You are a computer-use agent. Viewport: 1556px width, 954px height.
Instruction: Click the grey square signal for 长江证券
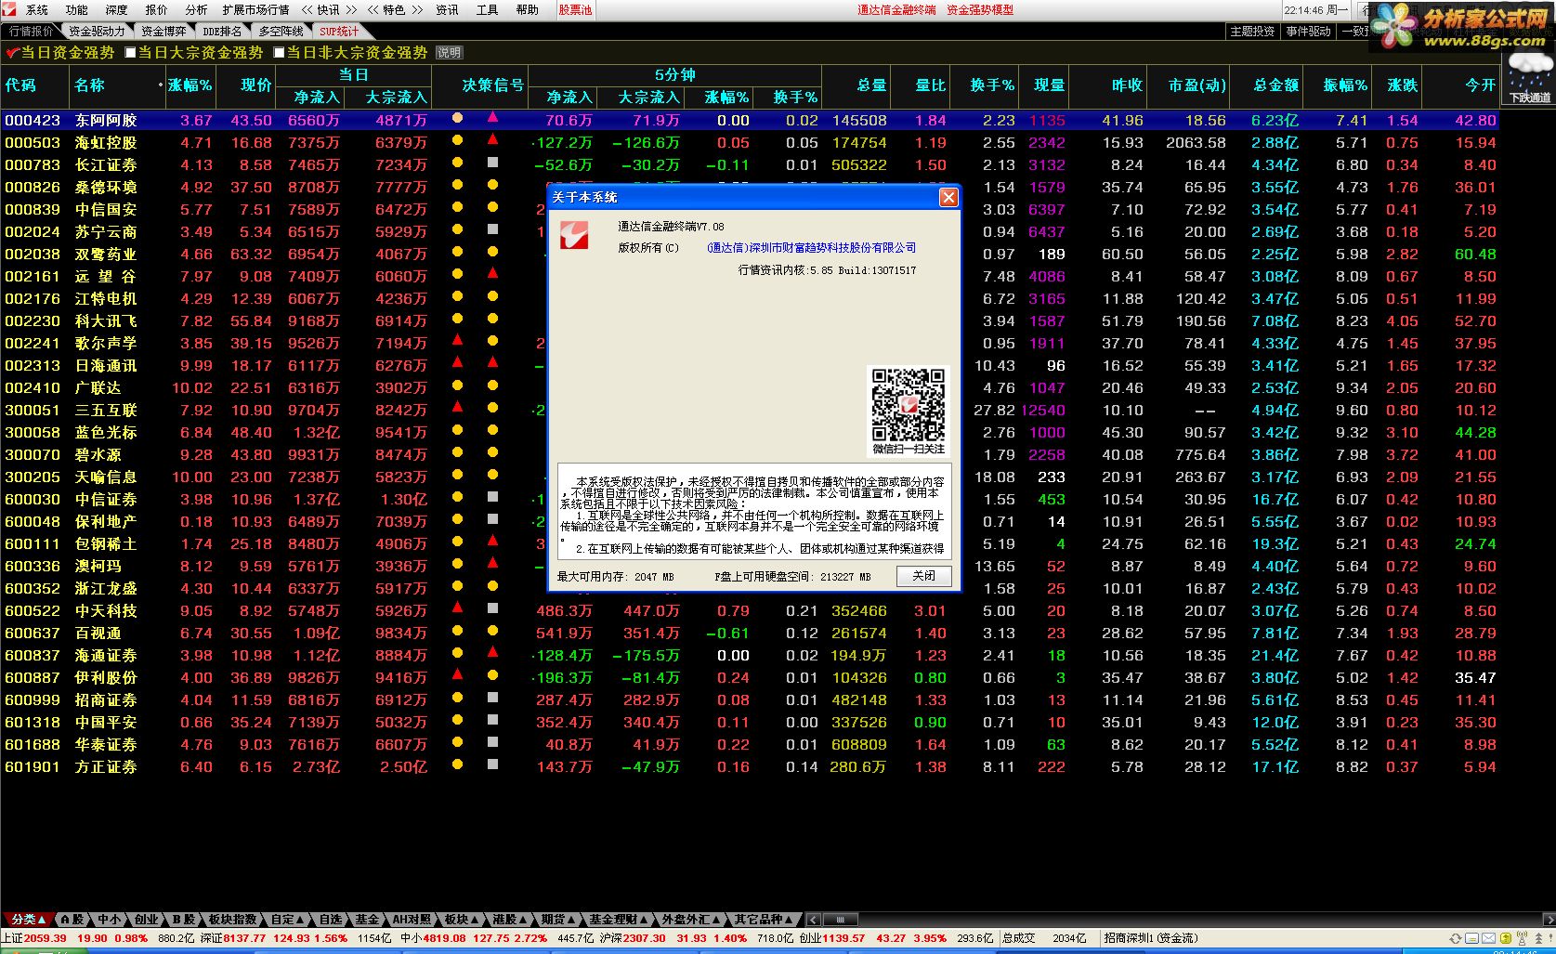click(492, 163)
